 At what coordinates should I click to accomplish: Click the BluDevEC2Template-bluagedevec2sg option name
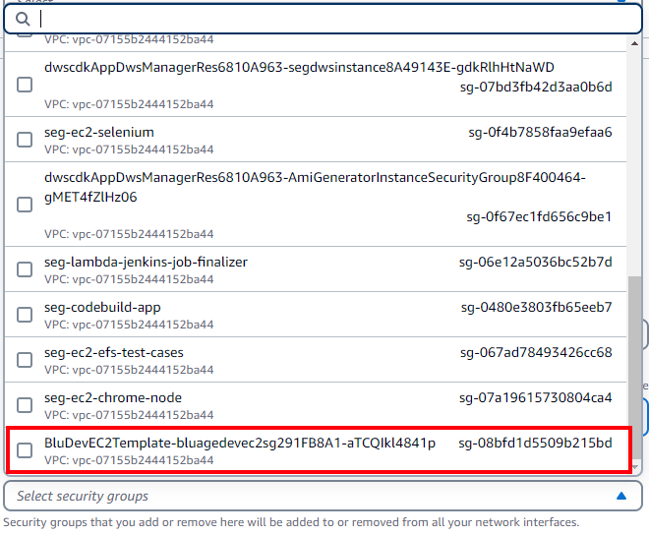point(240,444)
